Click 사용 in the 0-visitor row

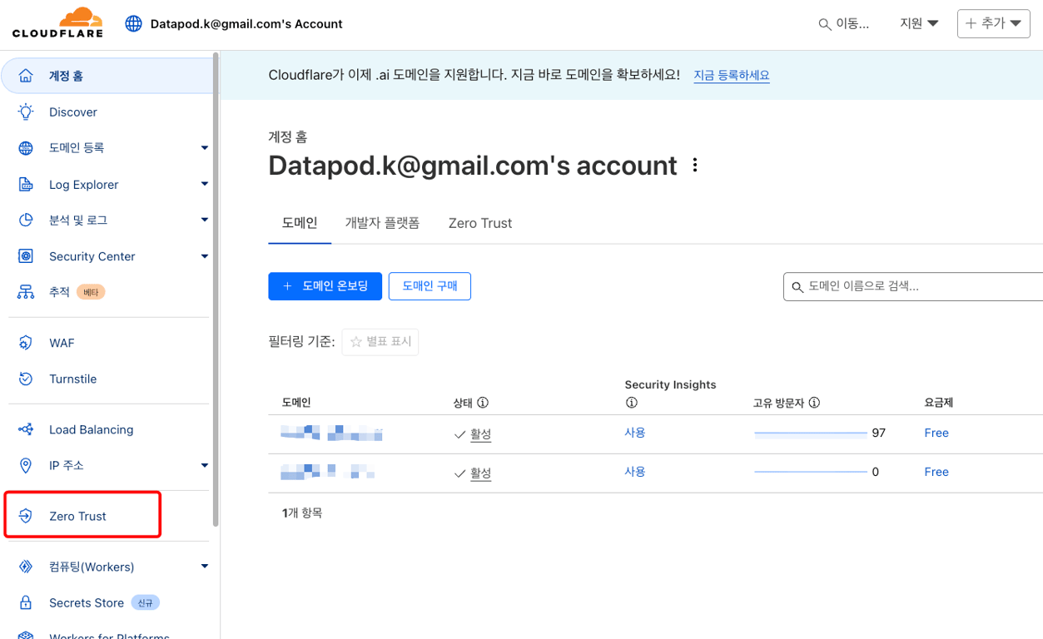coord(635,472)
